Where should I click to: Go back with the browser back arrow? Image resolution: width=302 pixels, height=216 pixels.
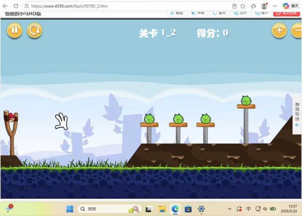[5, 6]
